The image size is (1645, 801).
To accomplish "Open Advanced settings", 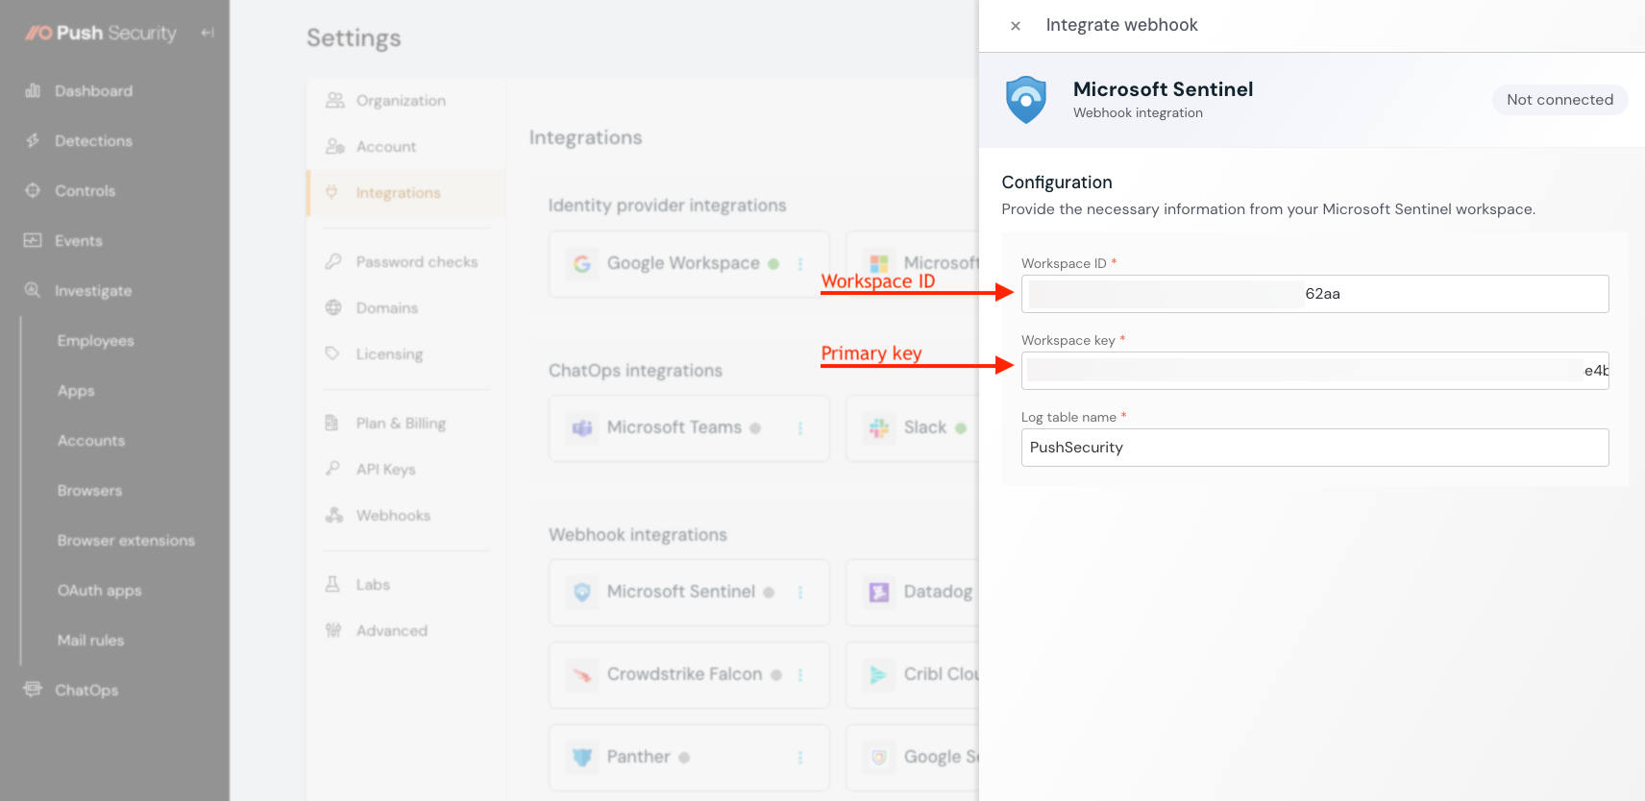I will point(391,631).
